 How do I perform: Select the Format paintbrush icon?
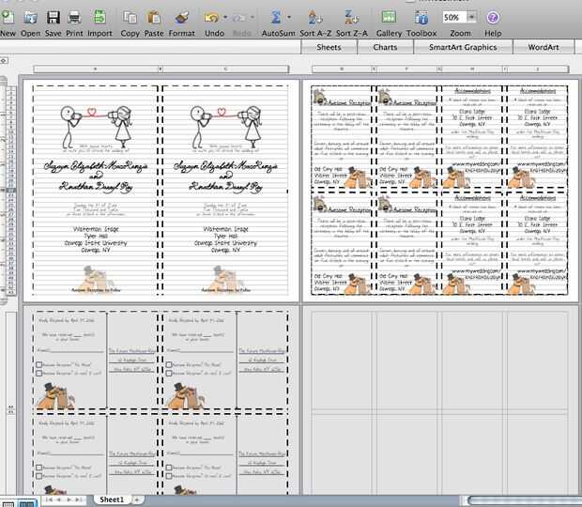point(181,18)
